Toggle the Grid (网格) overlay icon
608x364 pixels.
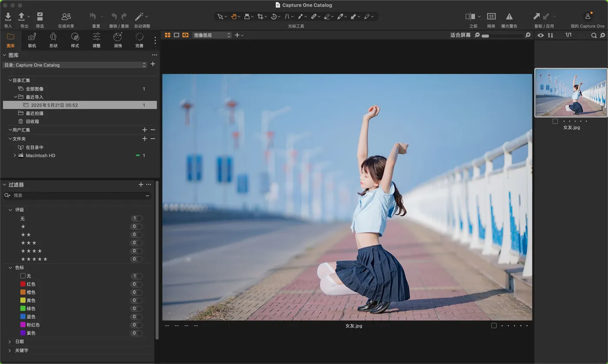pos(491,17)
